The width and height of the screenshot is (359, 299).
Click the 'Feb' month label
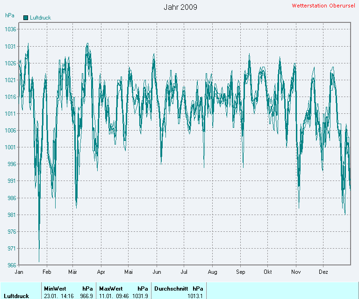47,272
